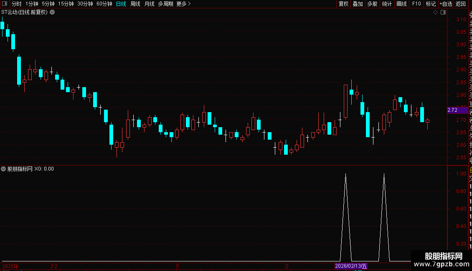Toggle the sidebar panel icon at top-left
This screenshot has height=271, width=472.
(x=5, y=4)
